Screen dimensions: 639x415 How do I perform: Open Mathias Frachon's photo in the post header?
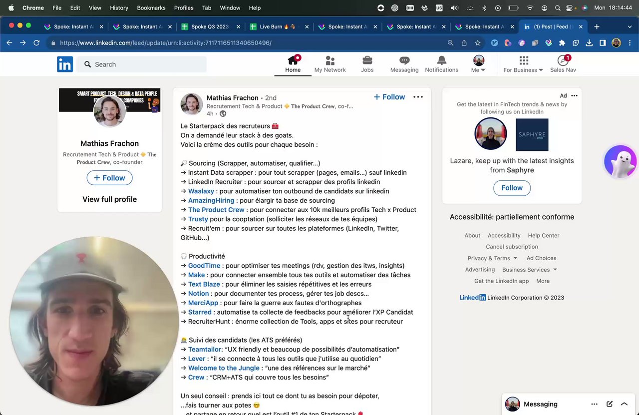[x=192, y=104]
